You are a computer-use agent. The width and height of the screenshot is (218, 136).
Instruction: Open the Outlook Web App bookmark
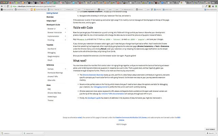(x=40, y=10)
